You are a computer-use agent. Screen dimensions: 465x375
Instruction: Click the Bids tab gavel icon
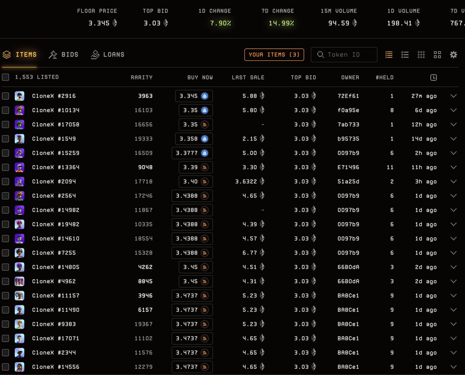coord(53,55)
